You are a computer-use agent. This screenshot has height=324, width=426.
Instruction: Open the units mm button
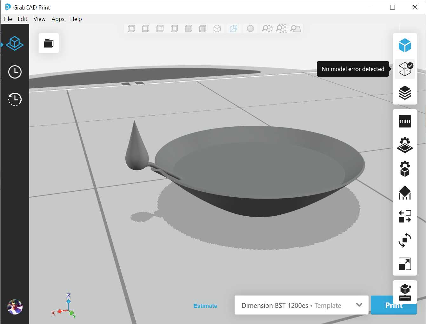coord(405,121)
